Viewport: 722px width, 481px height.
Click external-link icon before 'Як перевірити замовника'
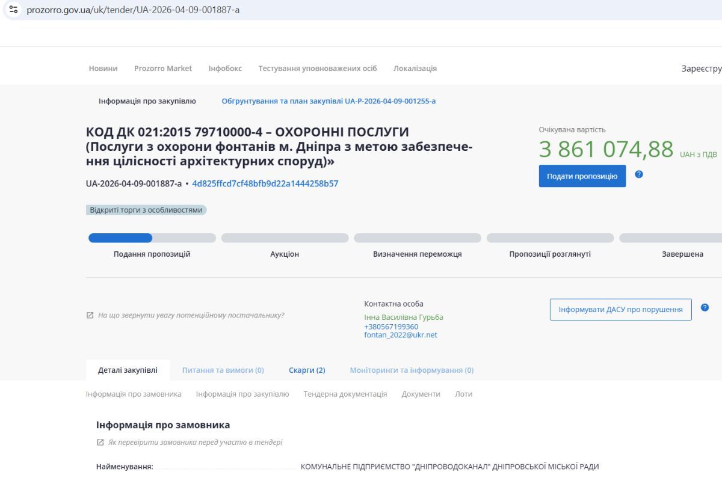[99, 443]
